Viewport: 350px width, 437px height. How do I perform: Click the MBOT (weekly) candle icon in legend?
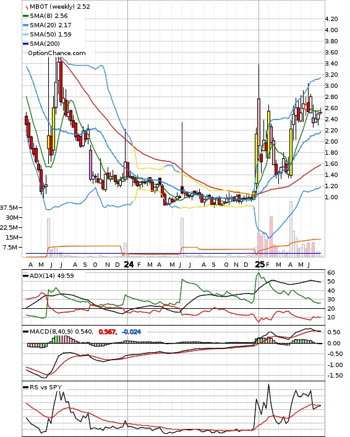[27, 7]
